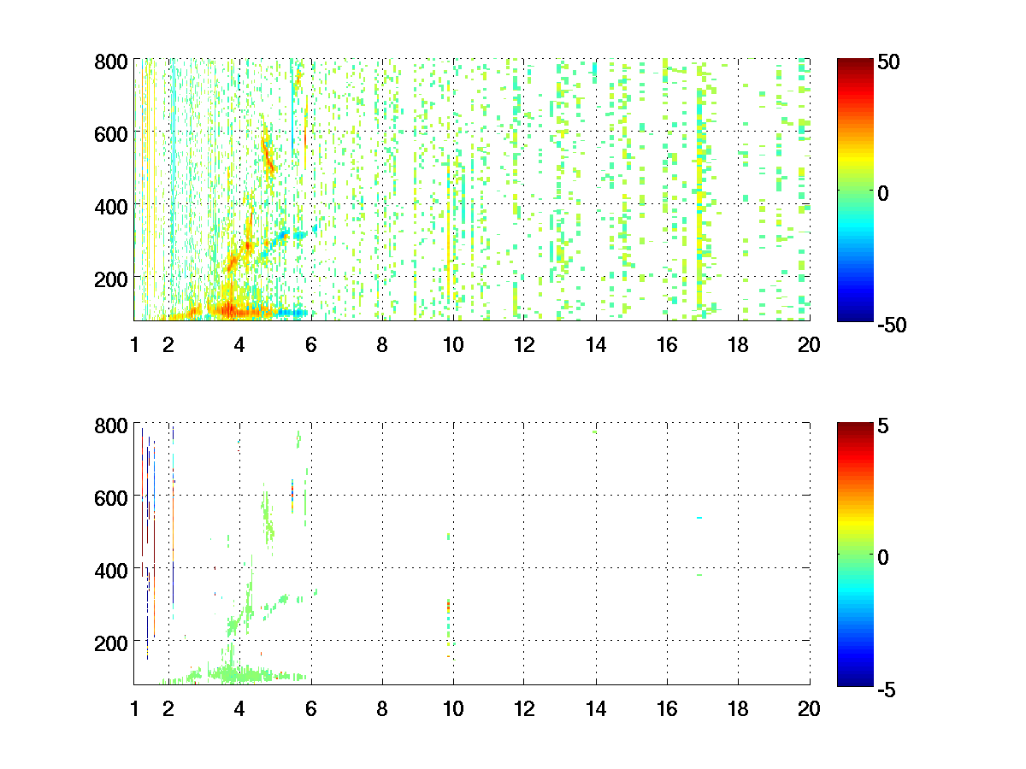Click the -50 label on upper colorbar
Viewport: 1026px width, 769px height.
point(891,325)
